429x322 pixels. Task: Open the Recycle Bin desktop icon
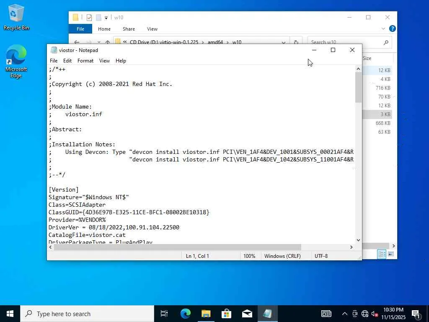coord(16,17)
